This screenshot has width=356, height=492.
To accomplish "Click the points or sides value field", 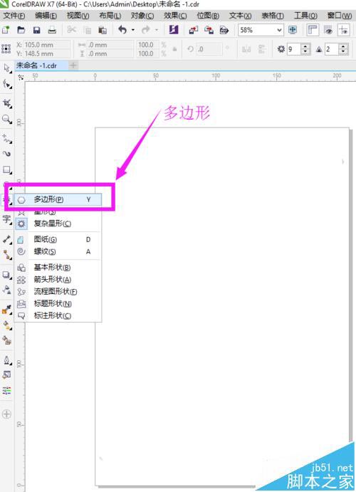I will click(x=294, y=49).
